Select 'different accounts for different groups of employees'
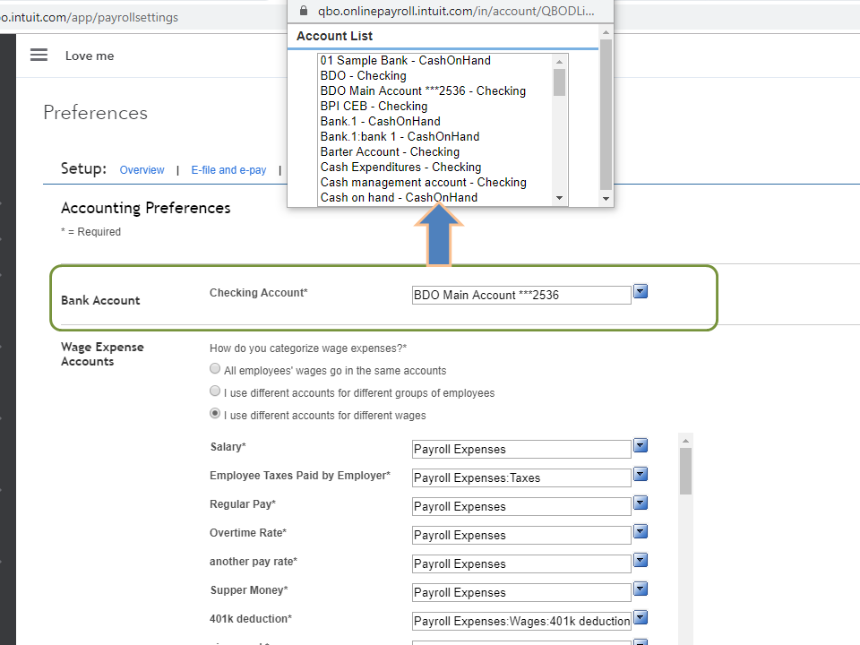 pos(215,391)
